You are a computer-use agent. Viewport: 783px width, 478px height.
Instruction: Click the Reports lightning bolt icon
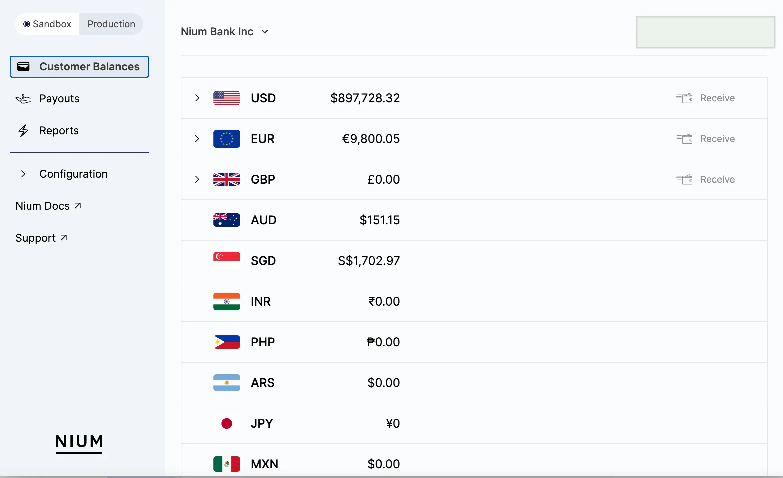pyautogui.click(x=23, y=131)
